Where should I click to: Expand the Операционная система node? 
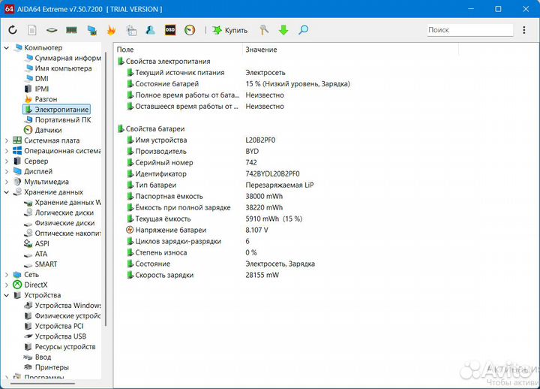[7, 151]
